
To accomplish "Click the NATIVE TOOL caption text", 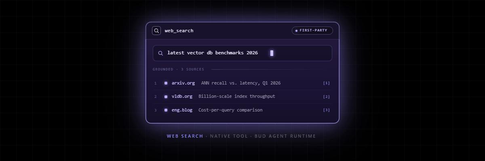I will [x=229, y=136].
